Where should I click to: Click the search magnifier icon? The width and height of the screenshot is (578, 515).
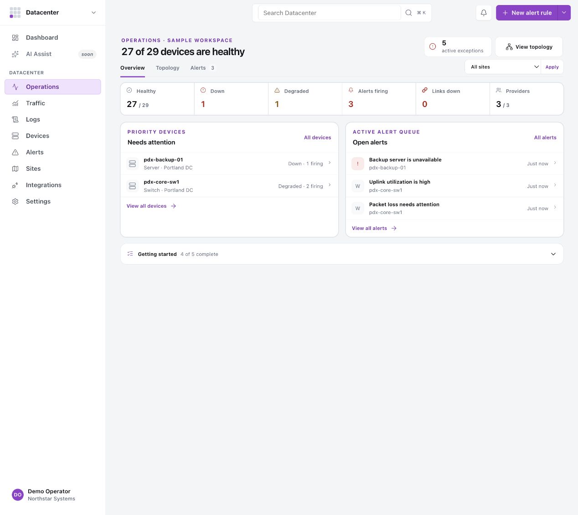click(409, 13)
